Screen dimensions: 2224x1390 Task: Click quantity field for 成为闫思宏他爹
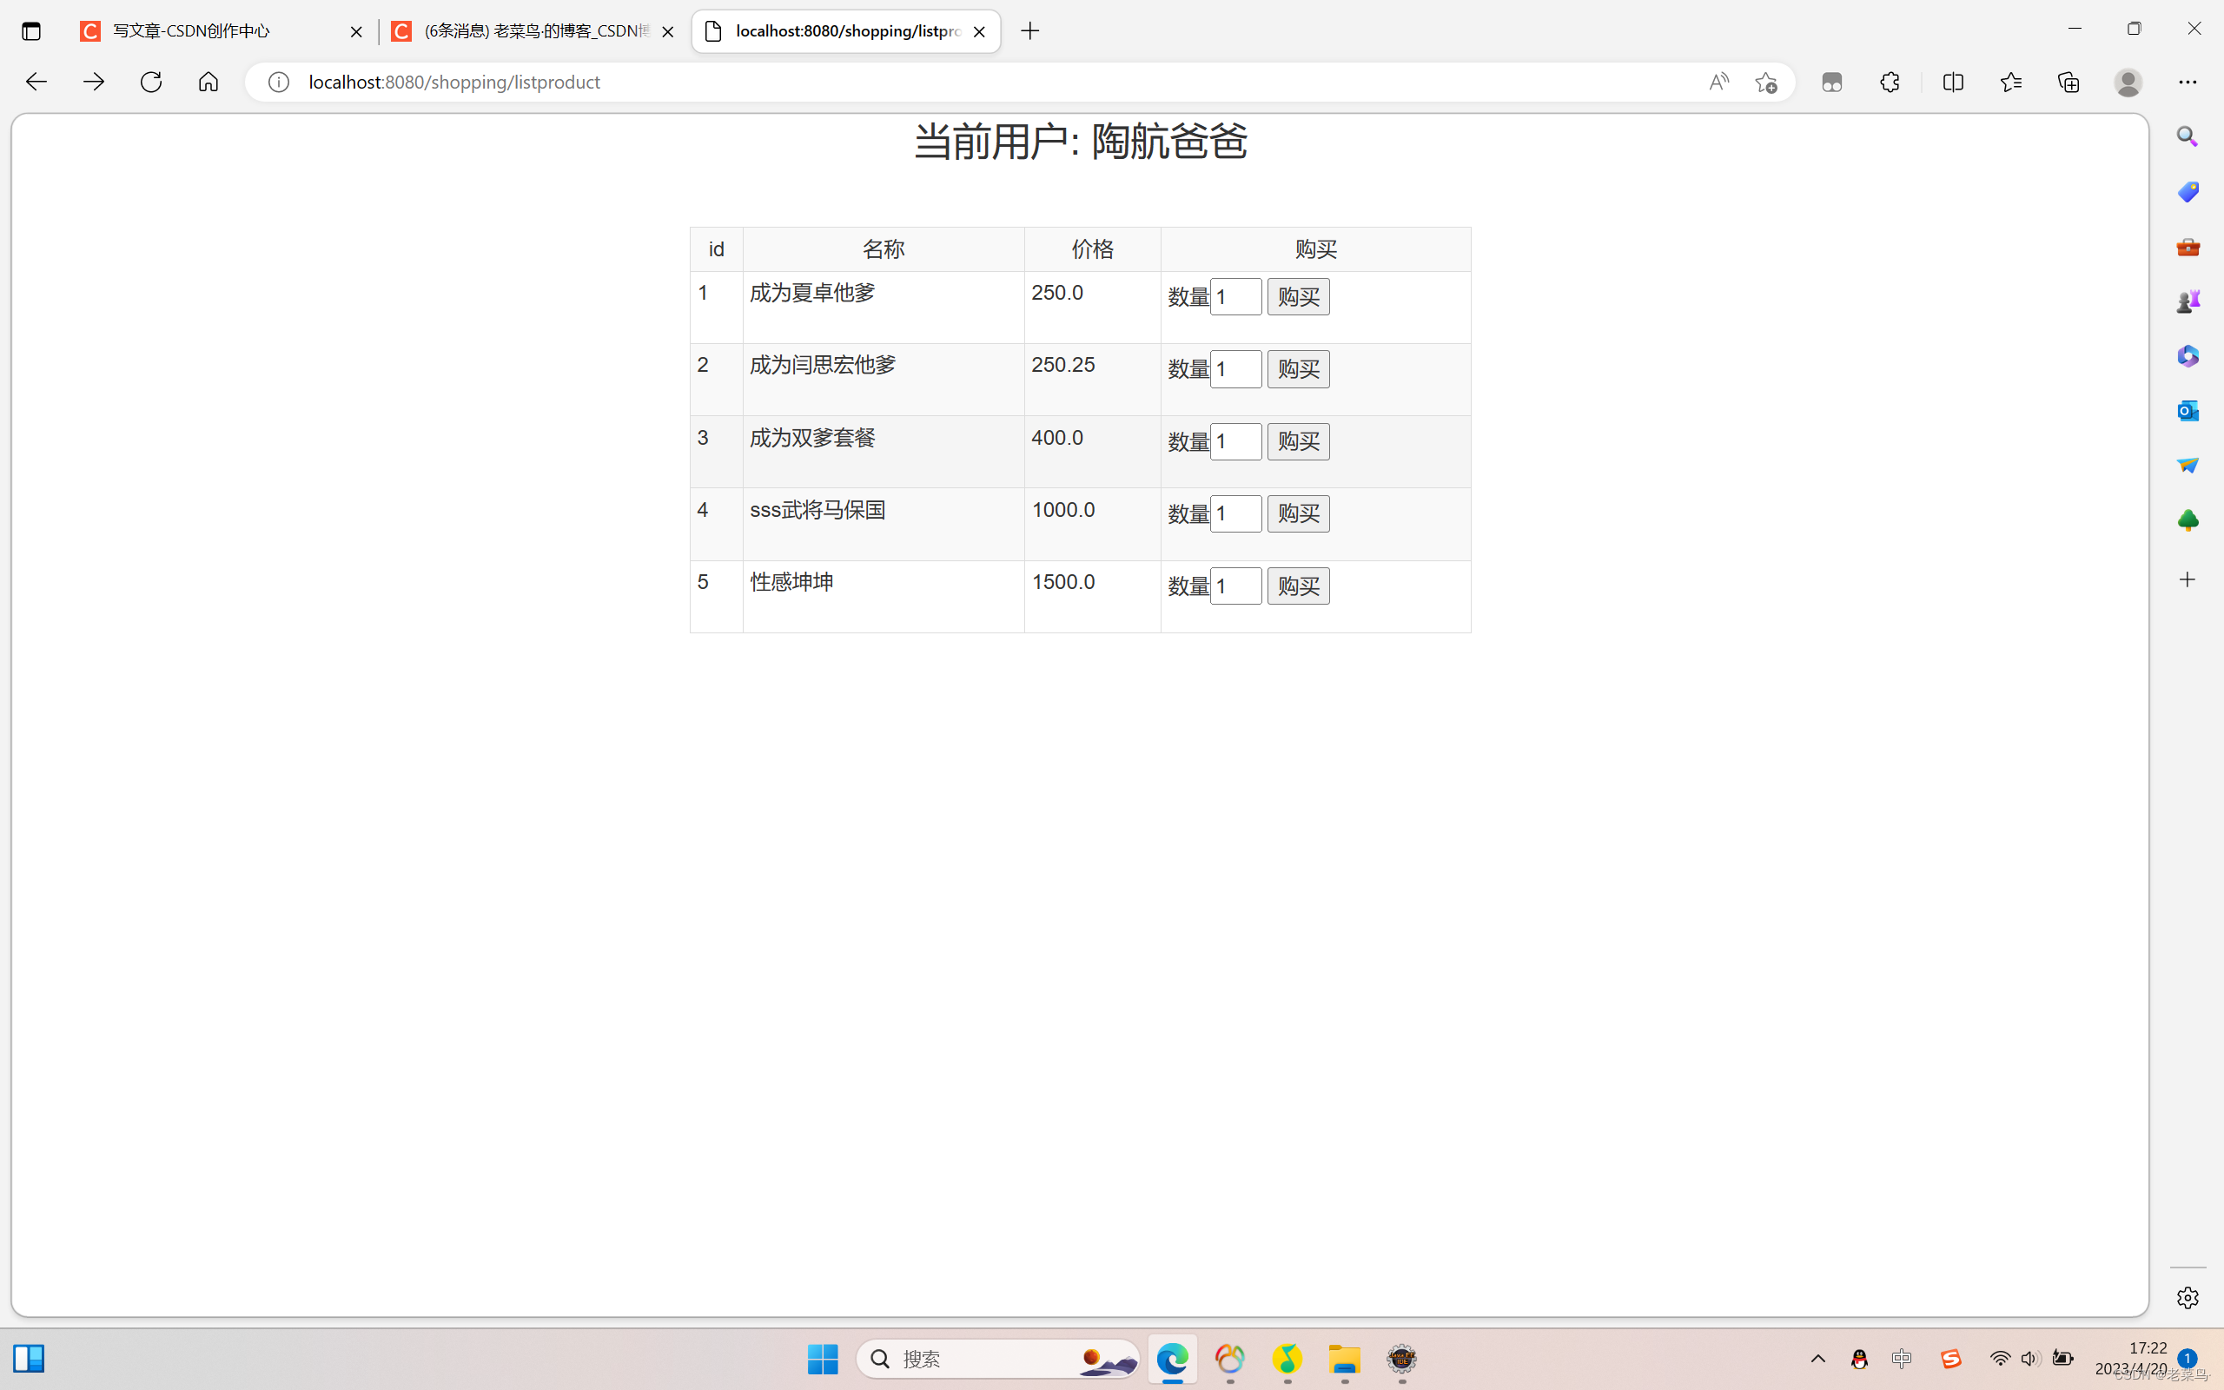point(1235,368)
